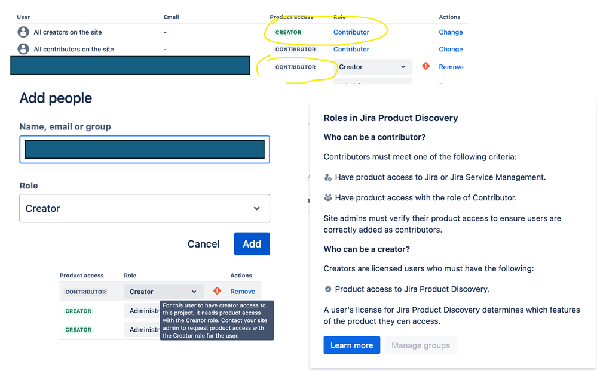Click avatar icon for All creators on the site
The image size is (597, 371).
[23, 32]
